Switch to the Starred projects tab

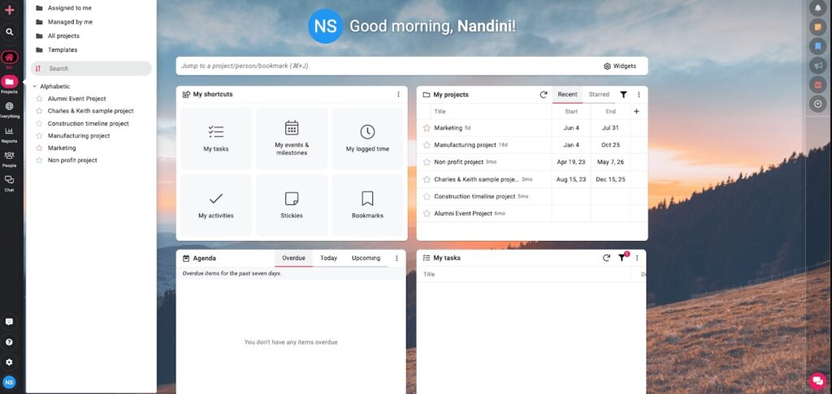(599, 95)
